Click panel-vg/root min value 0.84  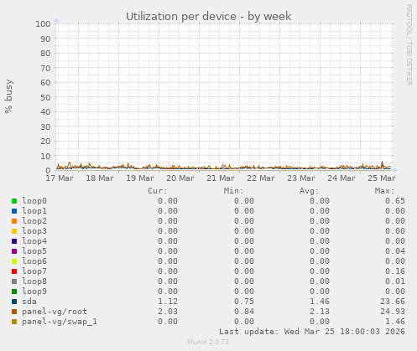point(244,312)
